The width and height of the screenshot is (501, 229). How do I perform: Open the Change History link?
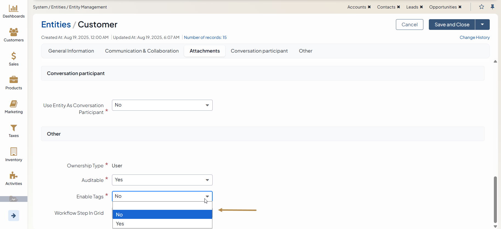[x=474, y=38]
